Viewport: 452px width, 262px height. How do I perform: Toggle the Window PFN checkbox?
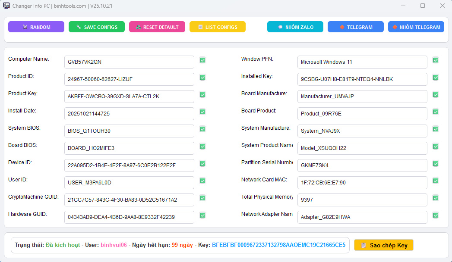click(x=436, y=60)
